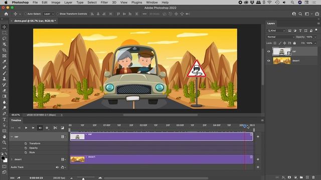
Task: Open the Kind filter dropdown in Layers
Action: [276, 30]
